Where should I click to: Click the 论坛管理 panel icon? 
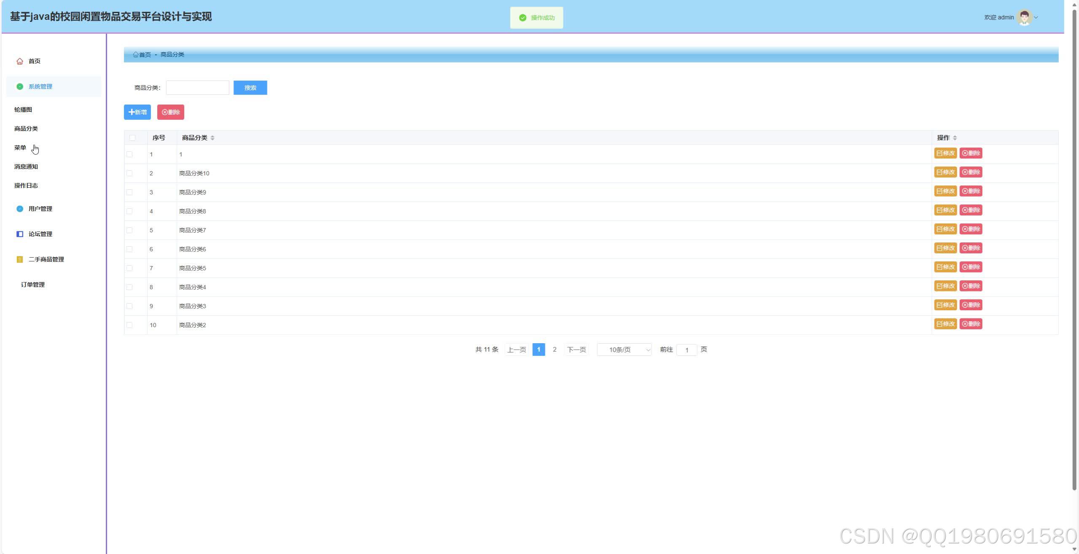coord(20,234)
